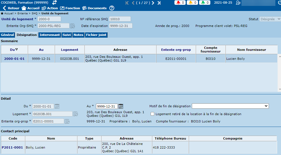Switch to the Fichier joint tab
The image size is (281, 155).
(96, 35)
